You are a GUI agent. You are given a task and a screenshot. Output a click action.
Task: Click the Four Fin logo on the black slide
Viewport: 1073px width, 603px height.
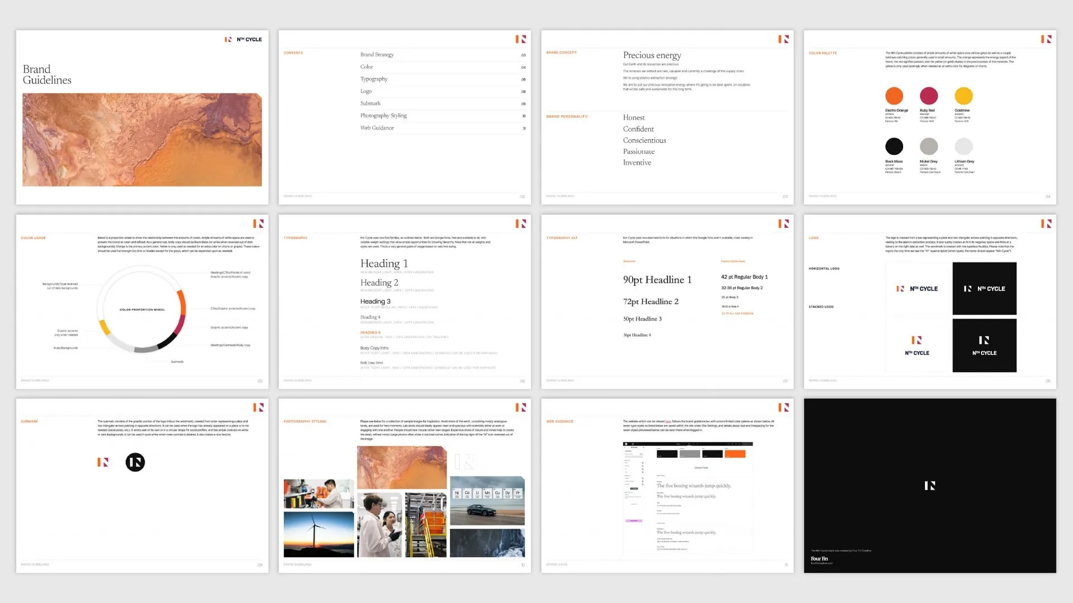(819, 559)
